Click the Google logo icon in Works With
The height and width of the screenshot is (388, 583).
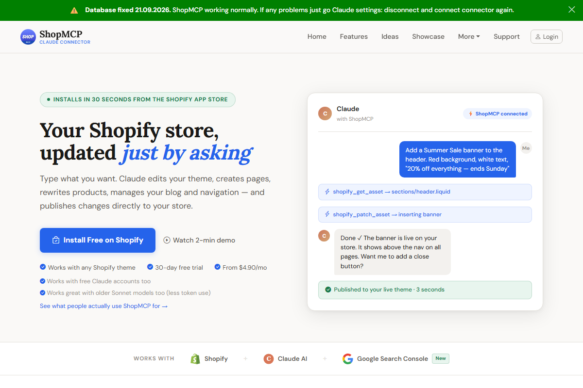click(347, 359)
